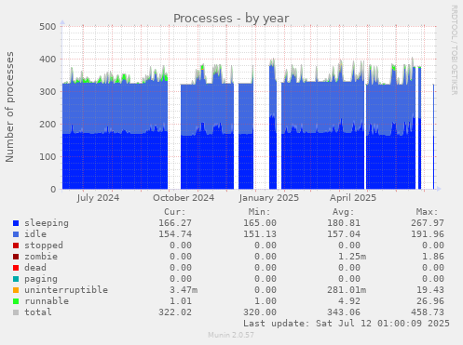Click the 'Last update' timestamp line
Screen dimensions: 463x345
coord(347,324)
